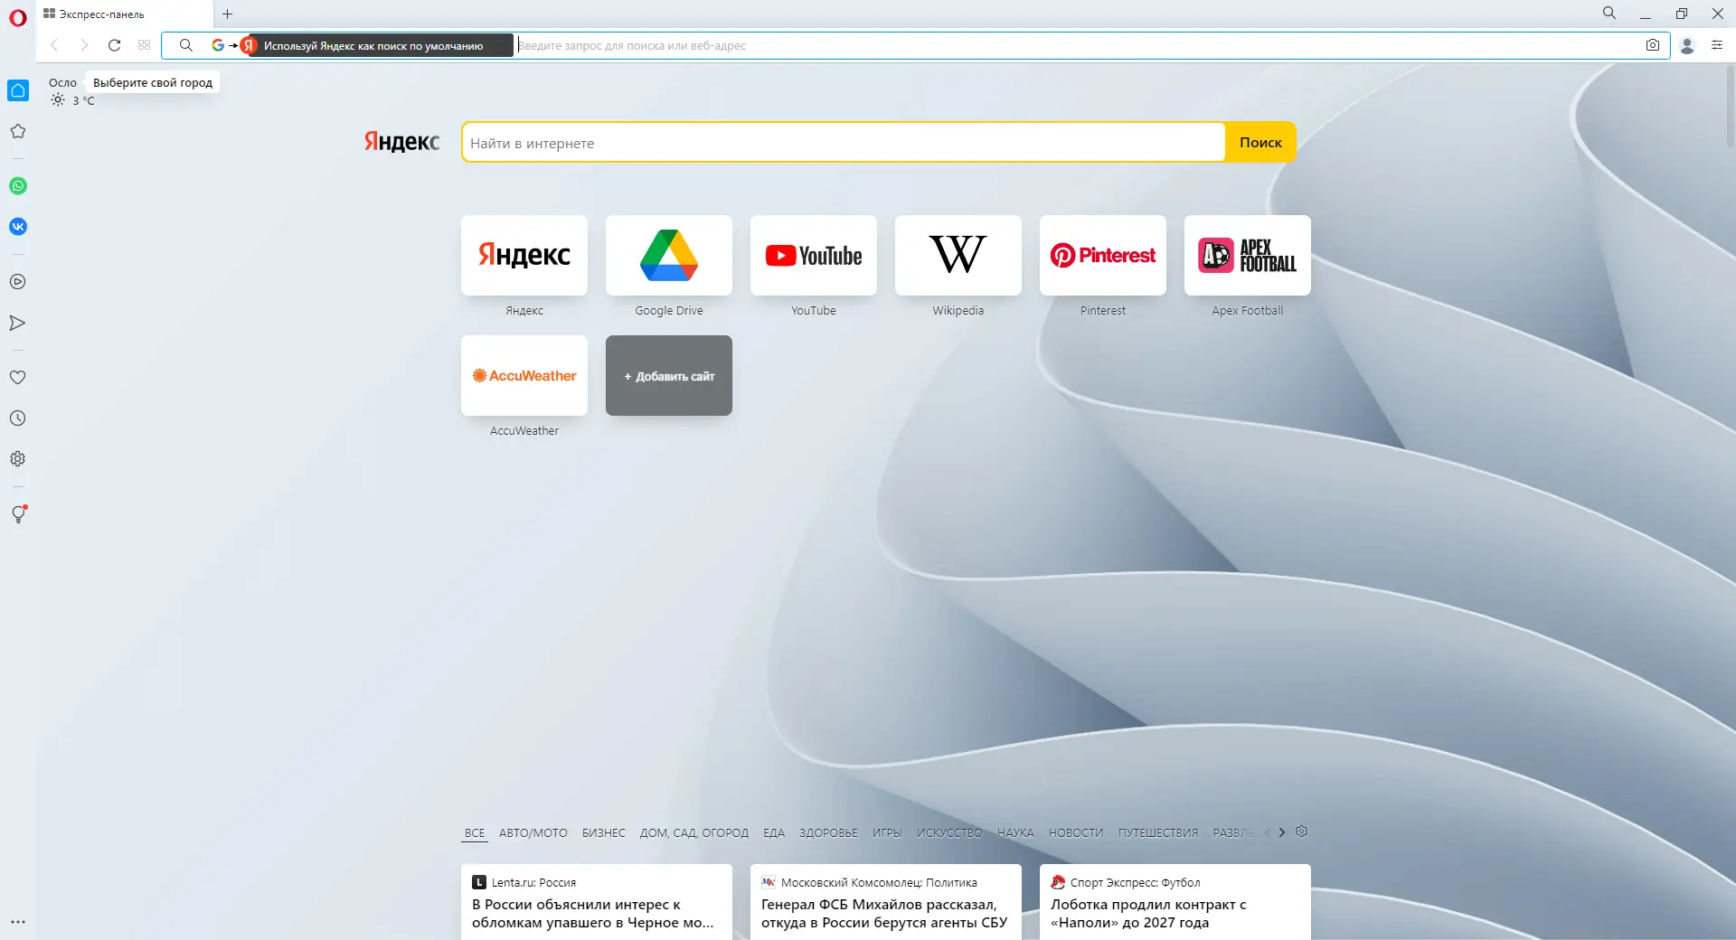
Task: Select the БИЗНЕС news category
Action: coord(604,833)
